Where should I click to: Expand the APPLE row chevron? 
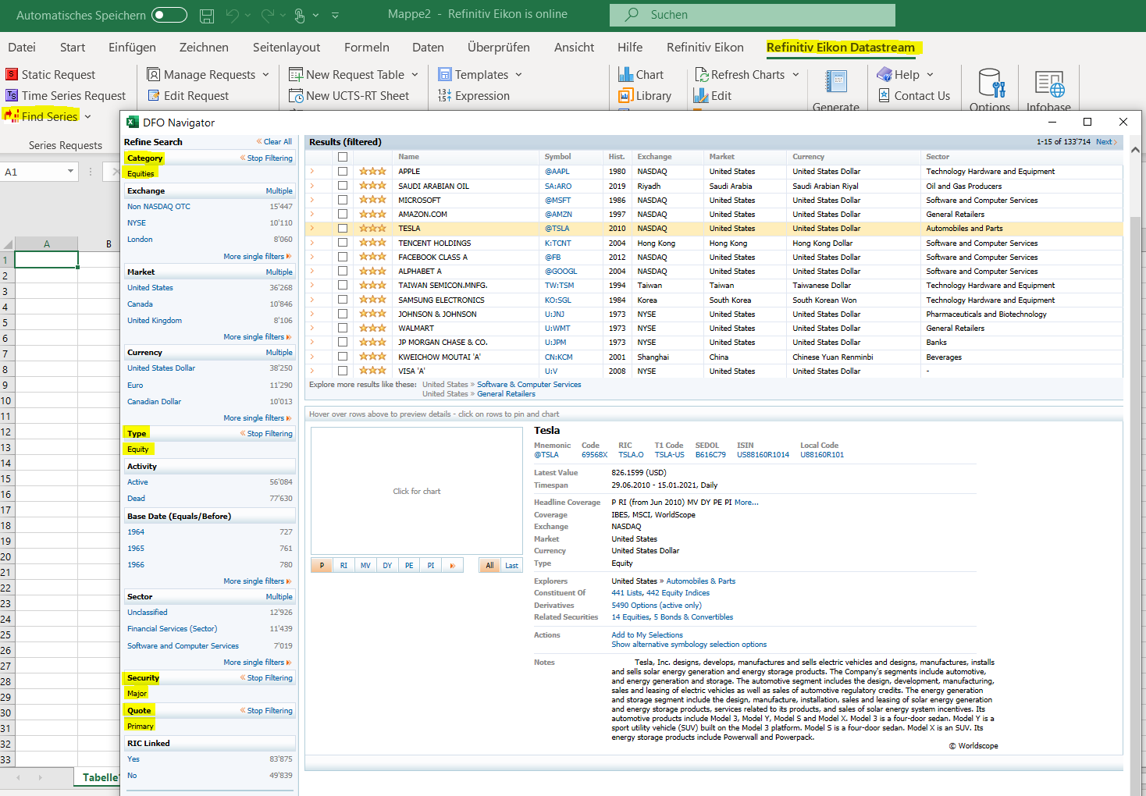coord(312,171)
